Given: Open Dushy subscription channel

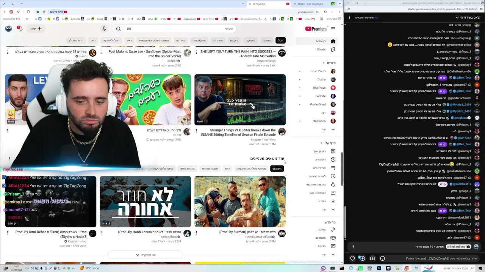Looking at the screenshot, I should [316, 79].
